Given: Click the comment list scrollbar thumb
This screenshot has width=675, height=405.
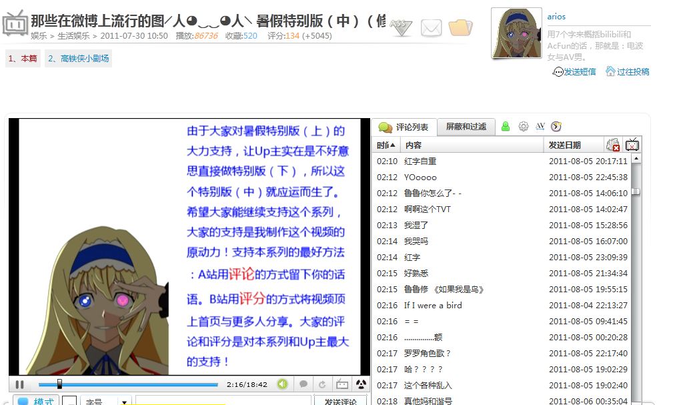Looking at the screenshot, I should pos(636,191).
